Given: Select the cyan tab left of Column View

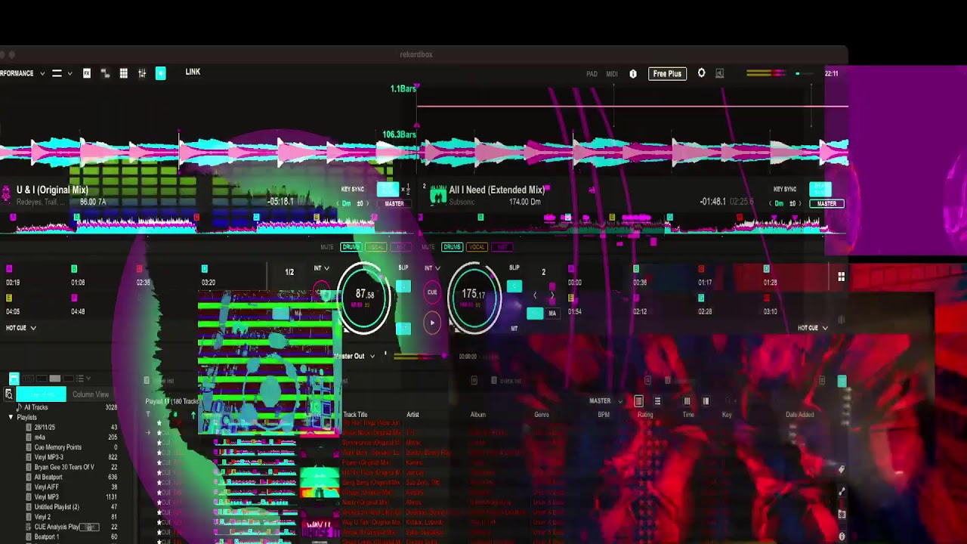Looking at the screenshot, I should 41,394.
